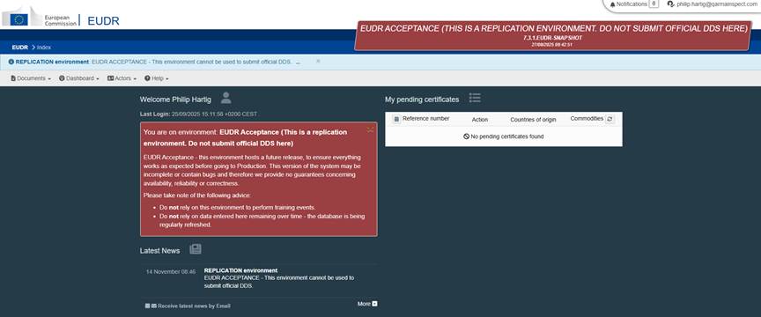The height and width of the screenshot is (317, 761).
Task: Open the REPLICATION environment news item
Action: [x=240, y=270]
